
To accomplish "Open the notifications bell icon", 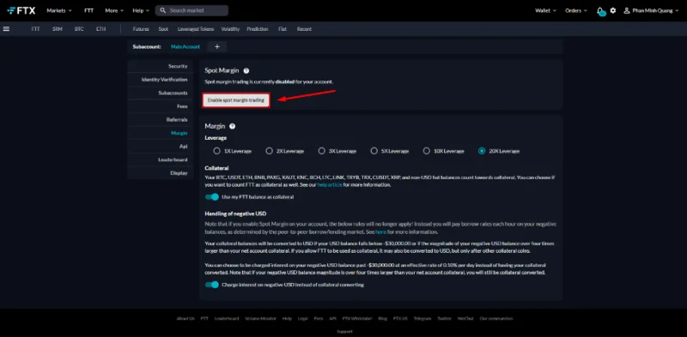I will pos(600,10).
